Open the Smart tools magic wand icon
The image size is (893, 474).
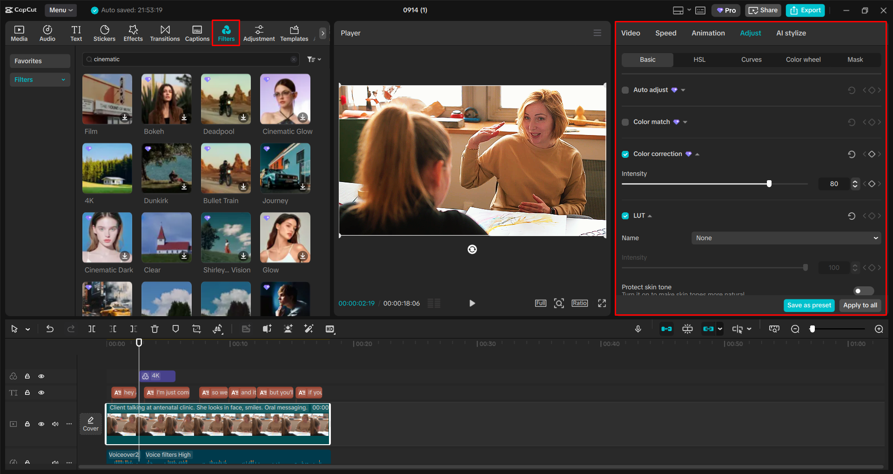pyautogui.click(x=309, y=329)
